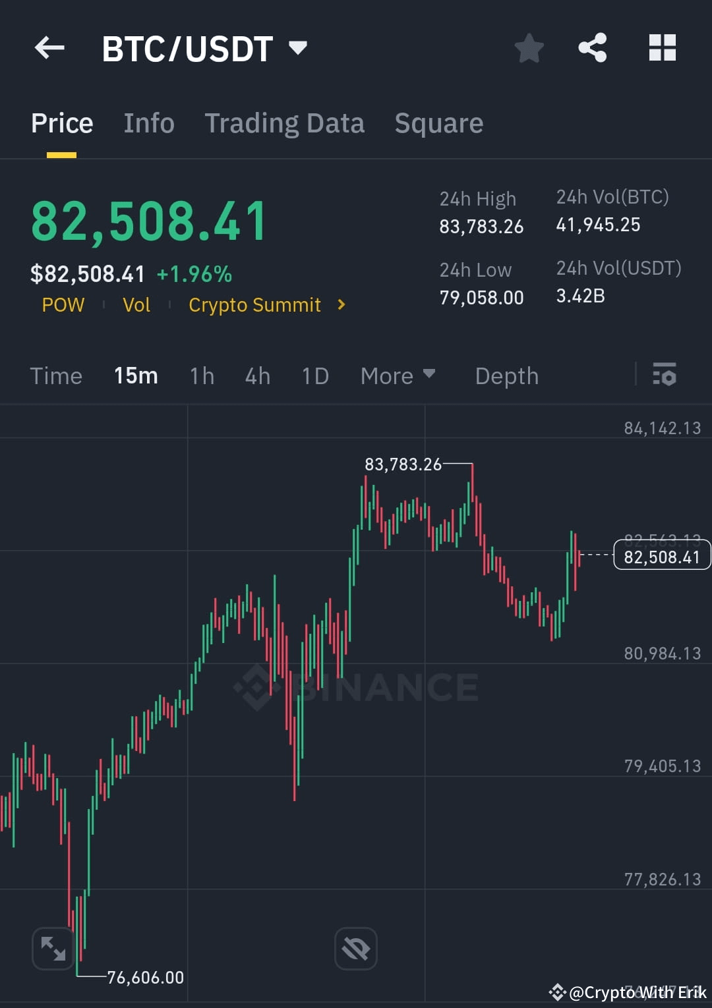Open the BTC/USDT pair selector dropdown
The width and height of the screenshot is (712, 1008).
tap(204, 47)
